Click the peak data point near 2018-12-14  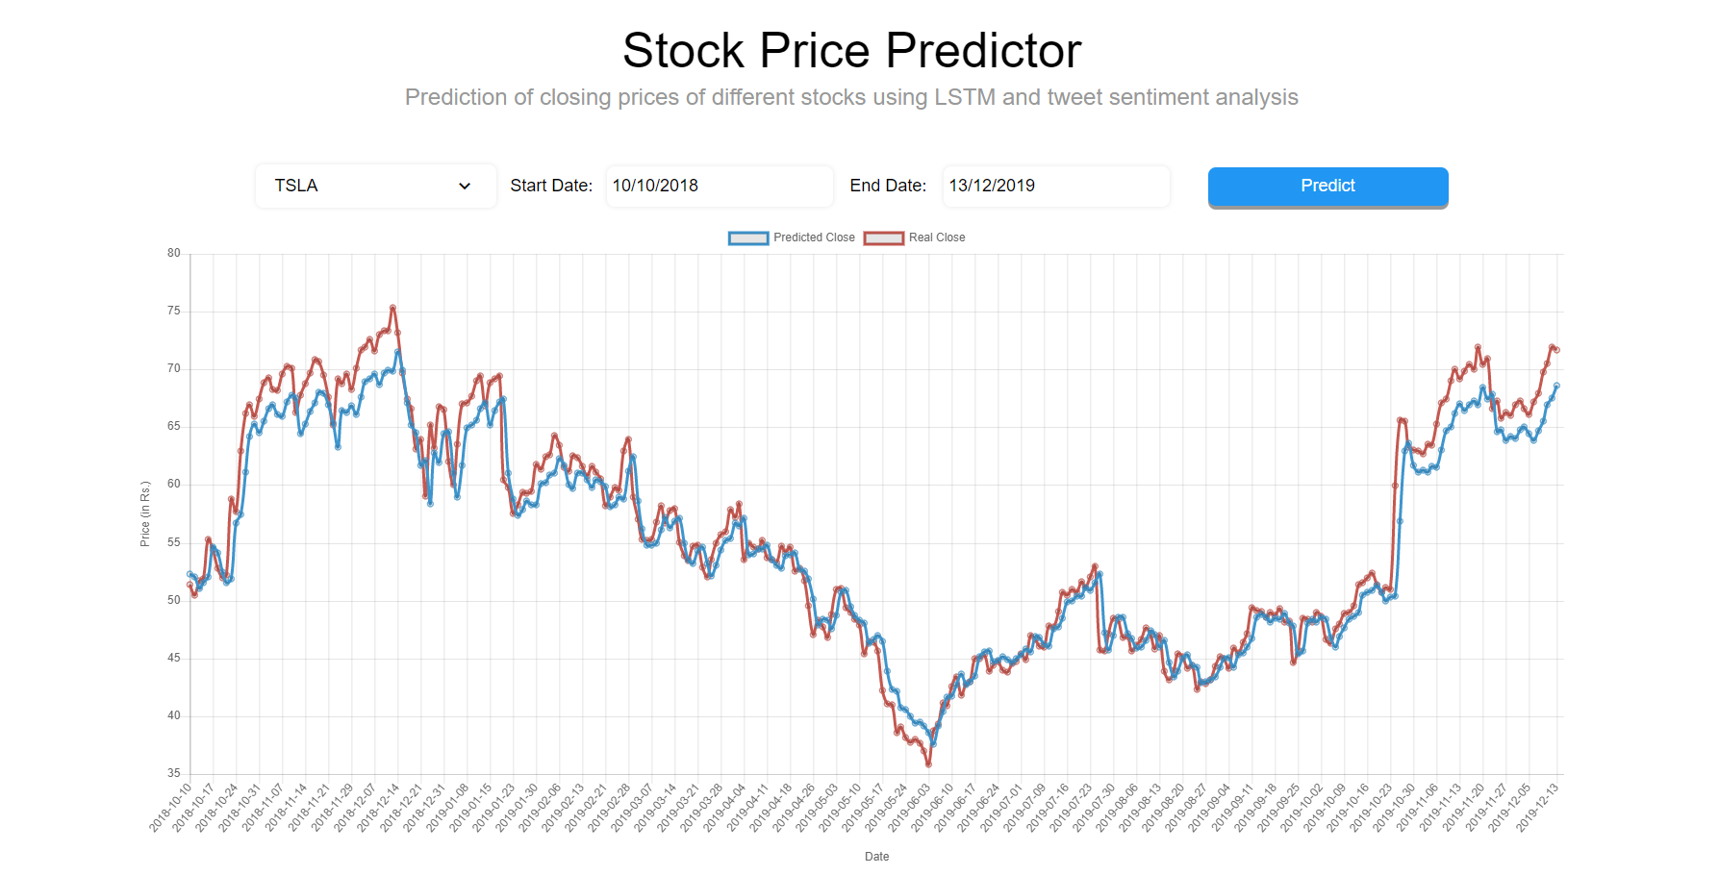pos(393,309)
